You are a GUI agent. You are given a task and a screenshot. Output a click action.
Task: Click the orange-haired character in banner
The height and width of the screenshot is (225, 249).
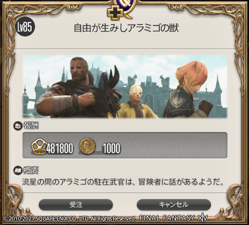tap(188, 89)
